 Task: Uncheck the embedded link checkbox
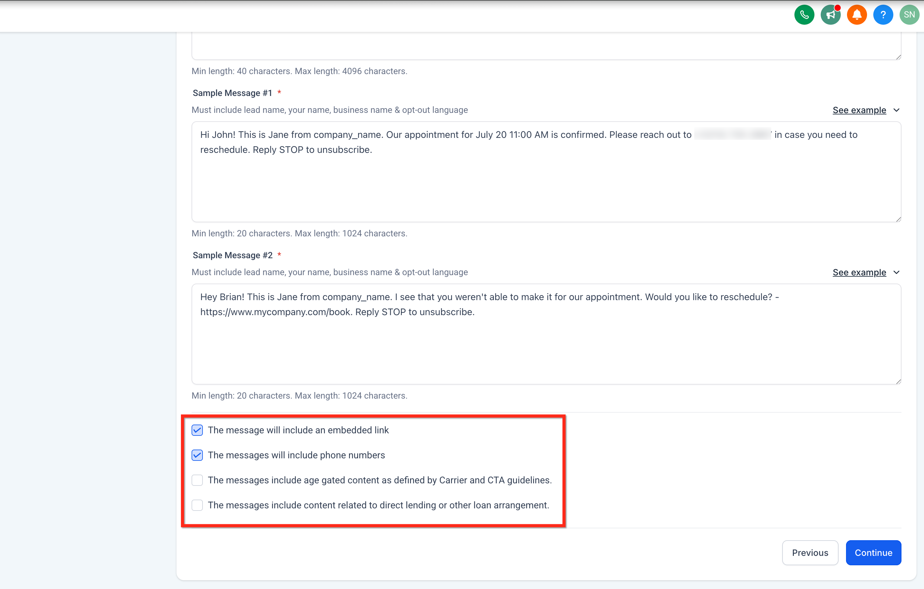(x=197, y=430)
